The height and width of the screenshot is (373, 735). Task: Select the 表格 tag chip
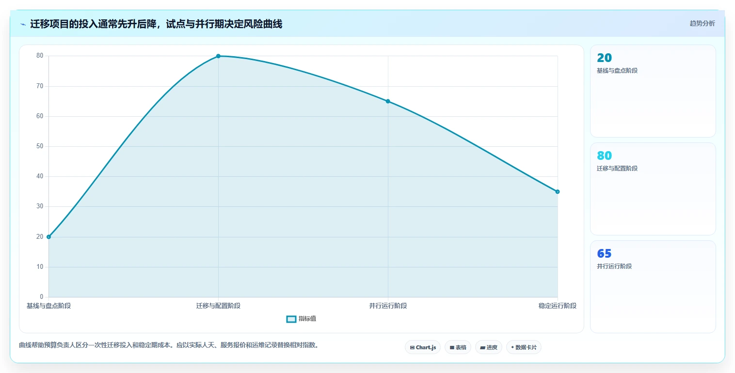[458, 347]
